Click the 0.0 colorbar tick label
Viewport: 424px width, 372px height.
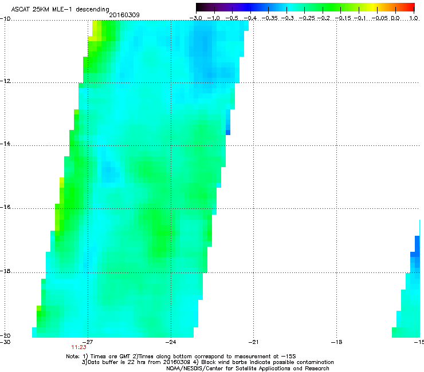pos(395,18)
